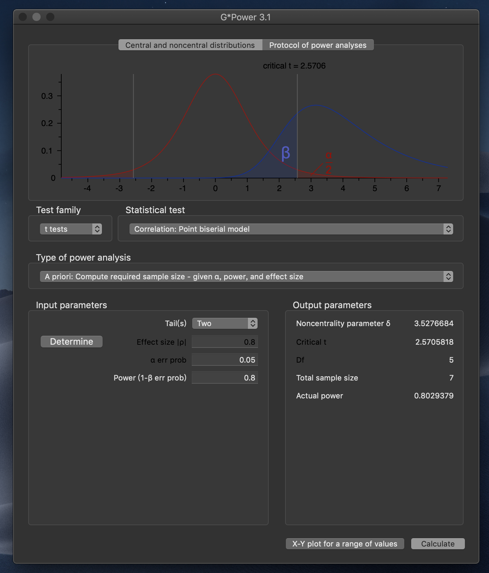Click the critical t = 2.5706 plot label
The image size is (489, 573).
tap(294, 66)
